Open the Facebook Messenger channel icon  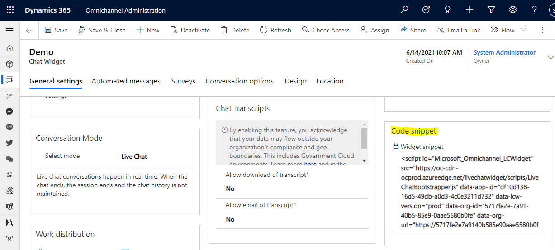pos(9,111)
